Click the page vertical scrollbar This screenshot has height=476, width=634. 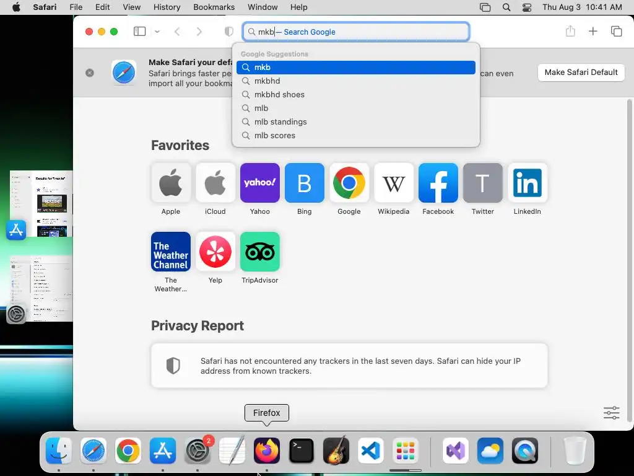click(629, 259)
